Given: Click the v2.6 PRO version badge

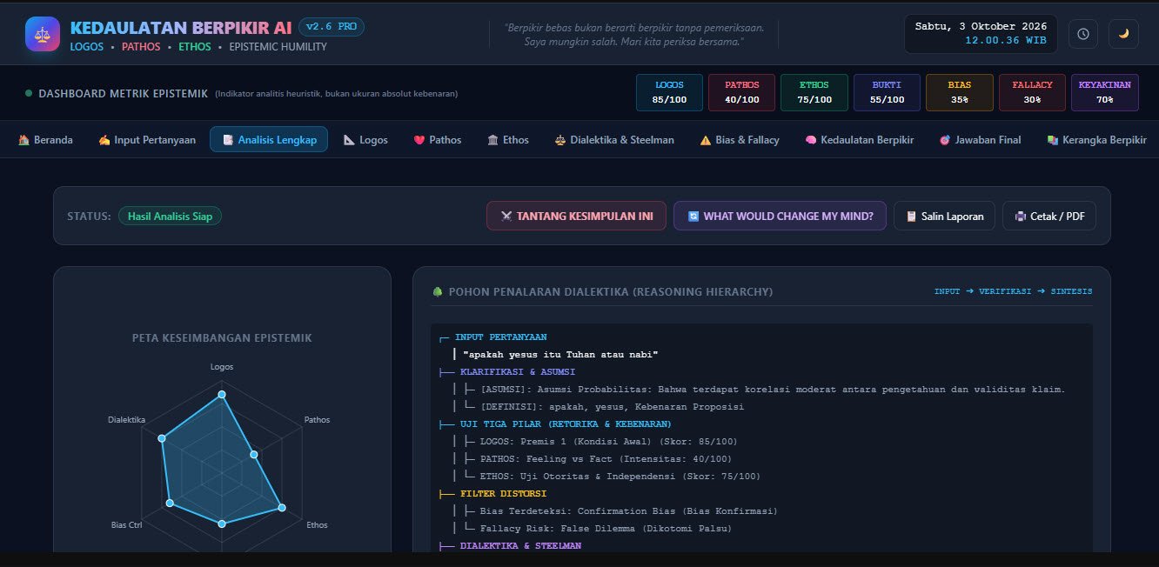Looking at the screenshot, I should coord(332,27).
